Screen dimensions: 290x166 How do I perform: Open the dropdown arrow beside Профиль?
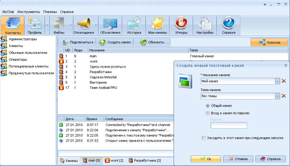tap(47, 25)
